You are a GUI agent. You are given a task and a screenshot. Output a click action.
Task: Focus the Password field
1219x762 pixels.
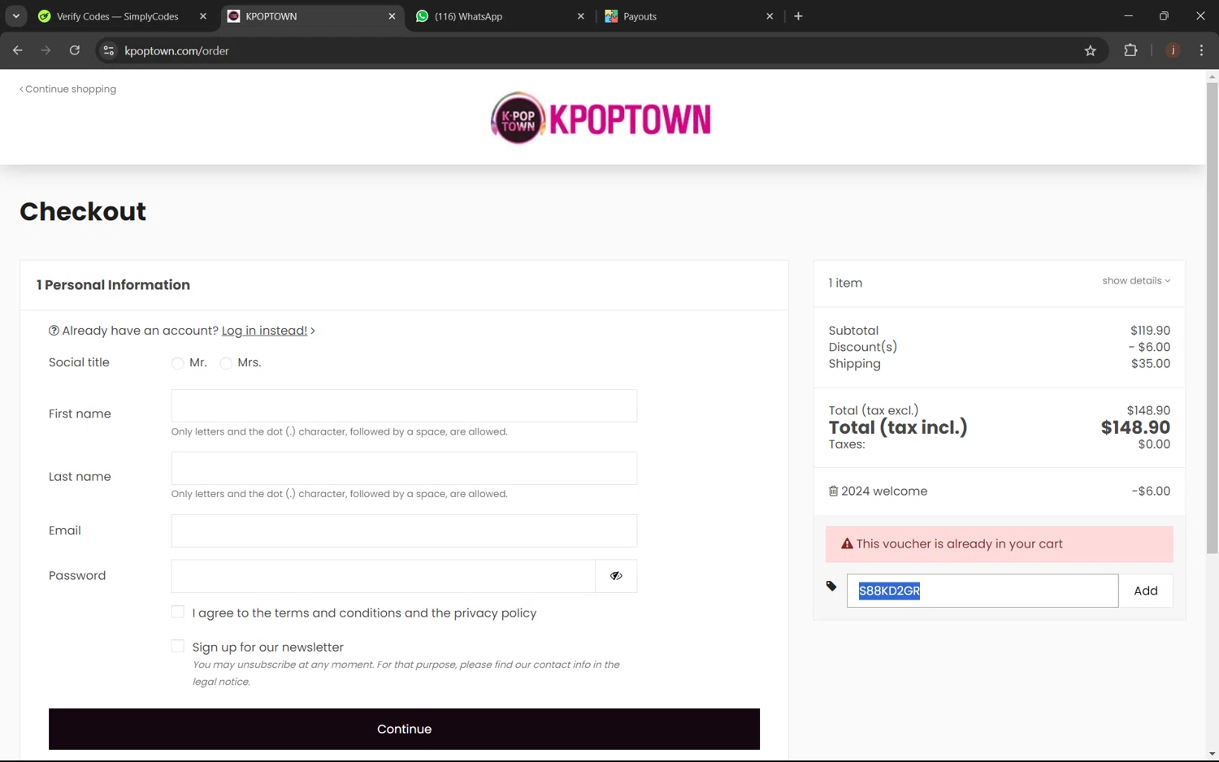[x=383, y=576]
